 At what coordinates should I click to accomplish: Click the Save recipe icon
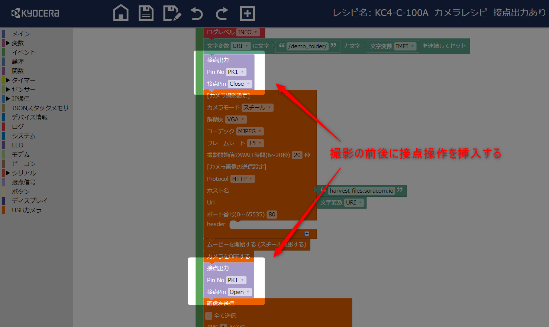[146, 13]
